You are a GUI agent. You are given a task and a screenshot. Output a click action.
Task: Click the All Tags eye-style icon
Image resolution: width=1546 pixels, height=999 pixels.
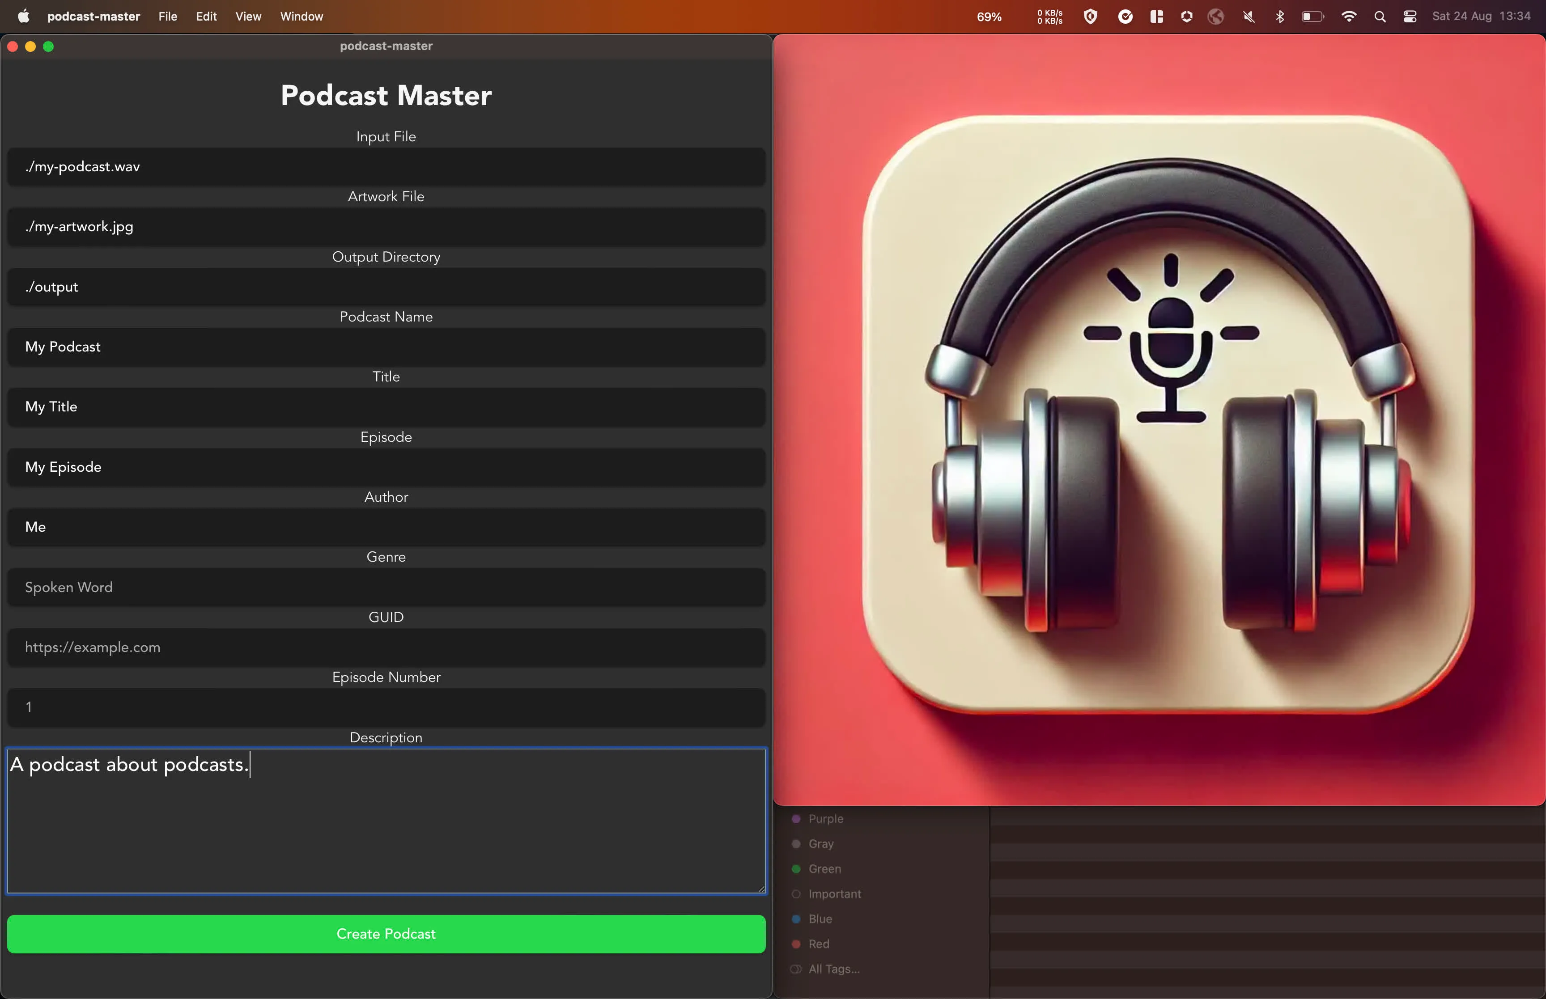click(795, 969)
